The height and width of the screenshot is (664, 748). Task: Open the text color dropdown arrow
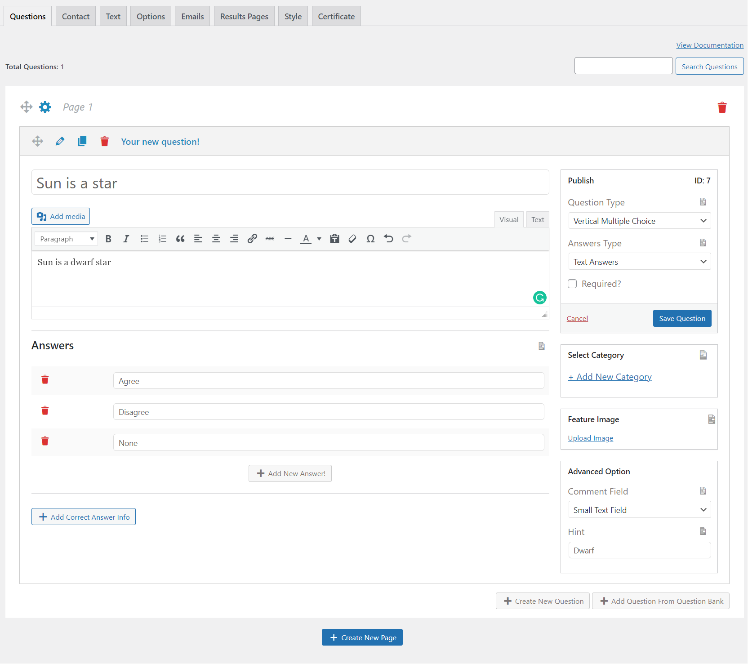[x=319, y=239]
